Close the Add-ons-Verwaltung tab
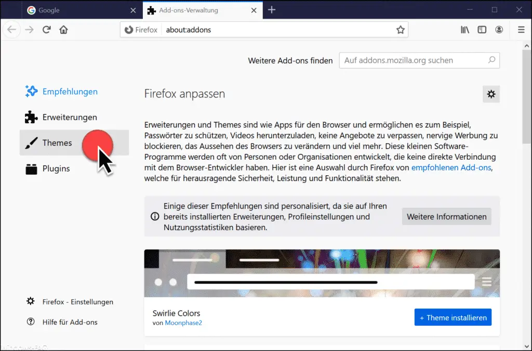Screen dimensions: 532x351 [x=254, y=10]
